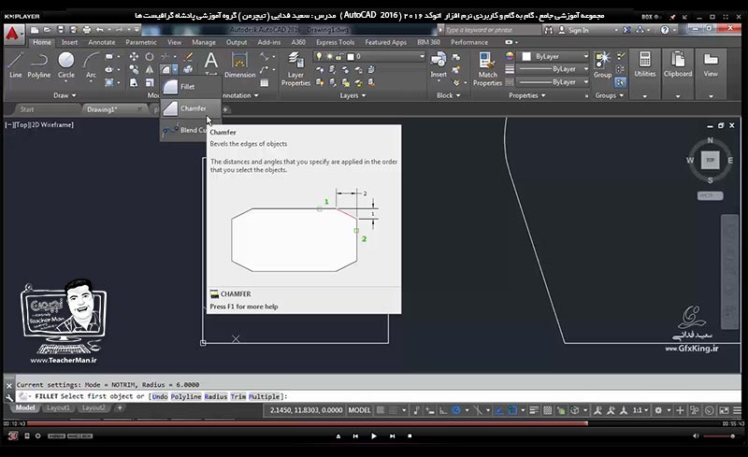Select the Line drawing tool
The height and width of the screenshot is (457, 748).
tap(15, 65)
